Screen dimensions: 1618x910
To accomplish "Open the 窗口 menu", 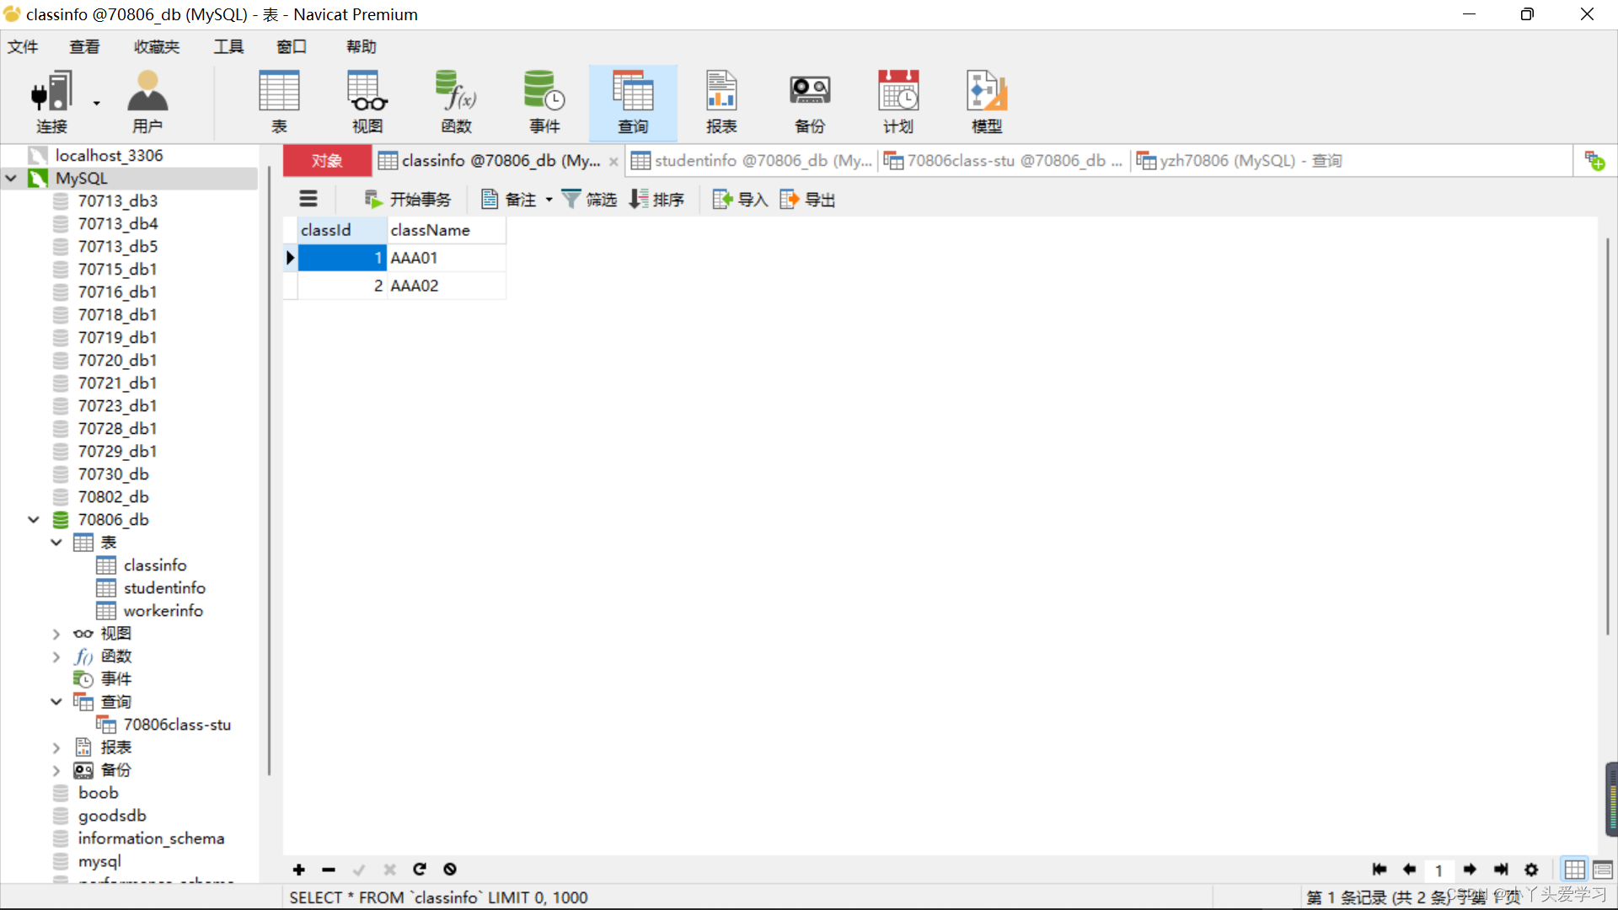I will coord(292,46).
